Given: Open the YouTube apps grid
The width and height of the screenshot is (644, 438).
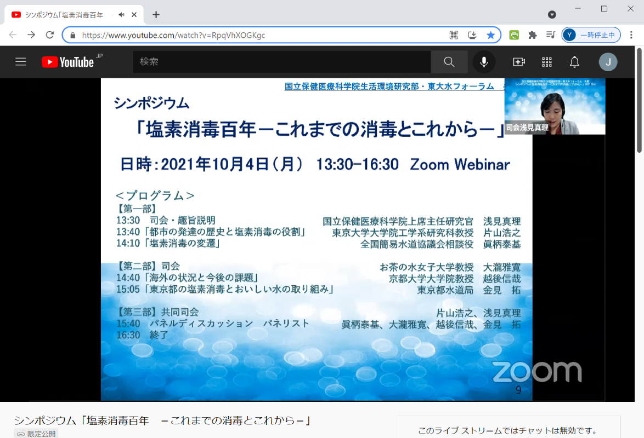Looking at the screenshot, I should (x=546, y=62).
